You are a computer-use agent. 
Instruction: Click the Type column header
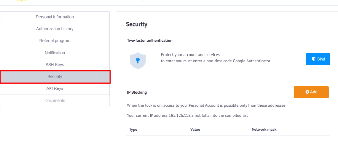pos(133,129)
